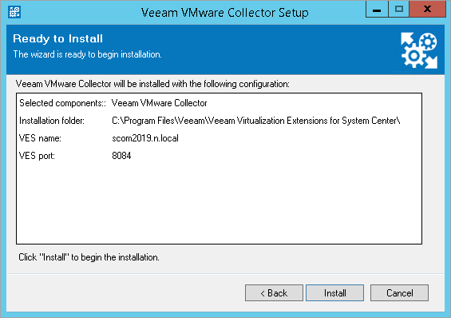Click the 'Veeam VMware Collector Setup' window title
The width and height of the screenshot is (451, 318).
[x=225, y=13]
